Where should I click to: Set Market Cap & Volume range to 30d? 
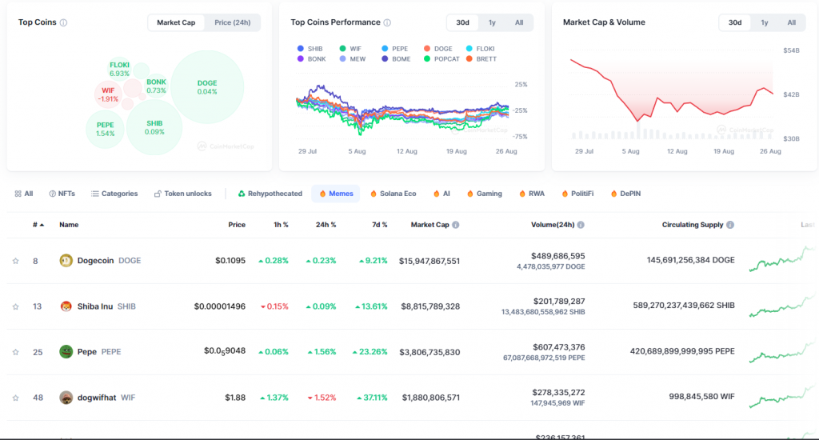click(x=735, y=22)
